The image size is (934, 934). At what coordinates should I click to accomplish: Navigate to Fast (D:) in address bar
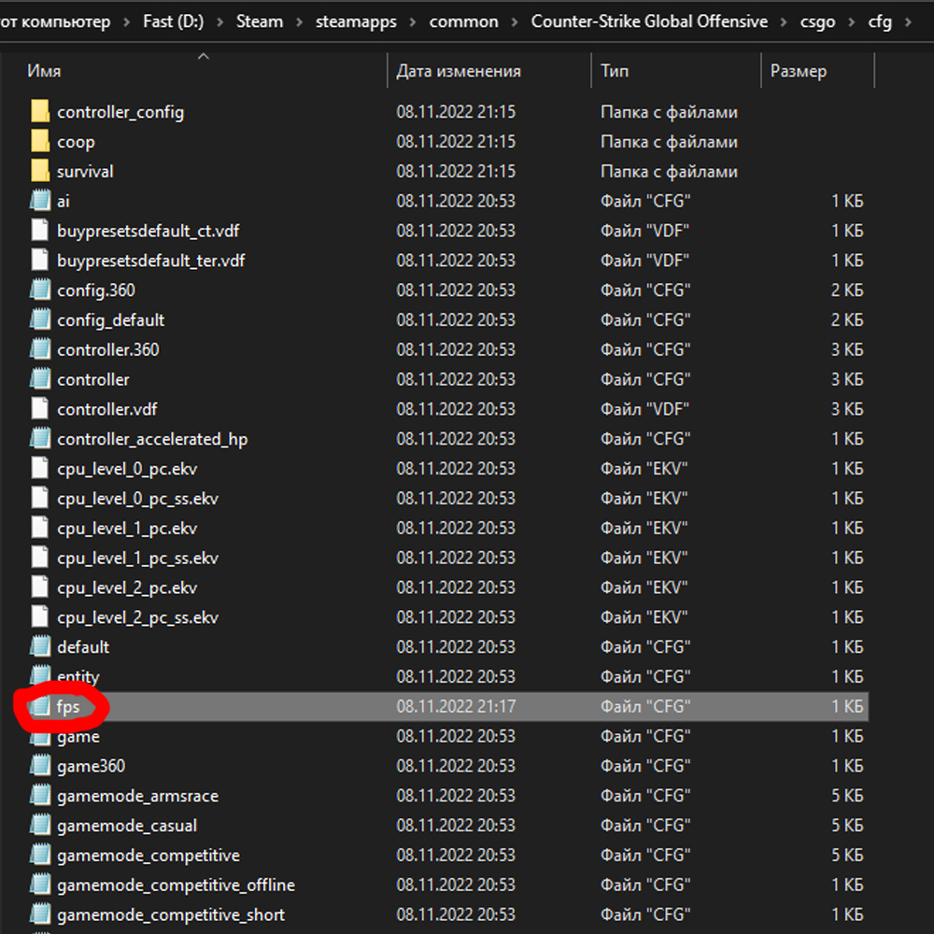[174, 22]
